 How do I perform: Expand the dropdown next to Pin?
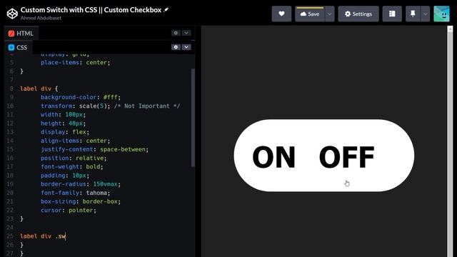pyautogui.click(x=426, y=14)
